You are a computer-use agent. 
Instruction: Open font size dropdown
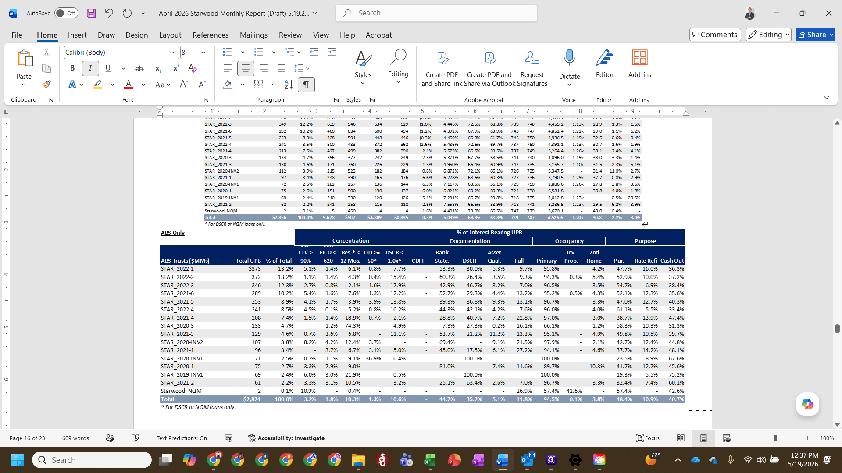[x=203, y=53]
